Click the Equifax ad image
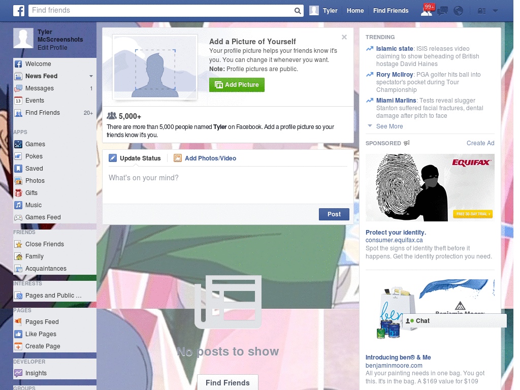This screenshot has height=390, width=520. point(430,187)
